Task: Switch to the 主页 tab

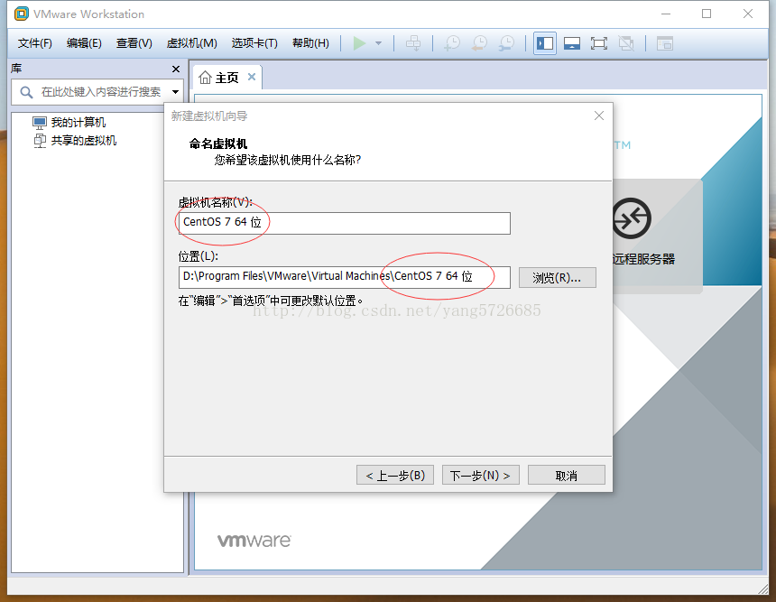Action: pos(226,78)
